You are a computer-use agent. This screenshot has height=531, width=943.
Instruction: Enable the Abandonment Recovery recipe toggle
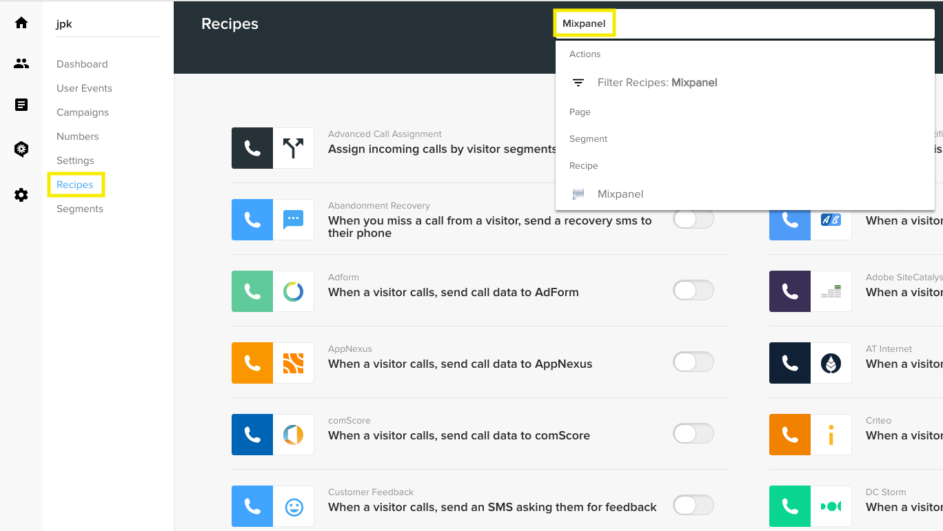(693, 219)
